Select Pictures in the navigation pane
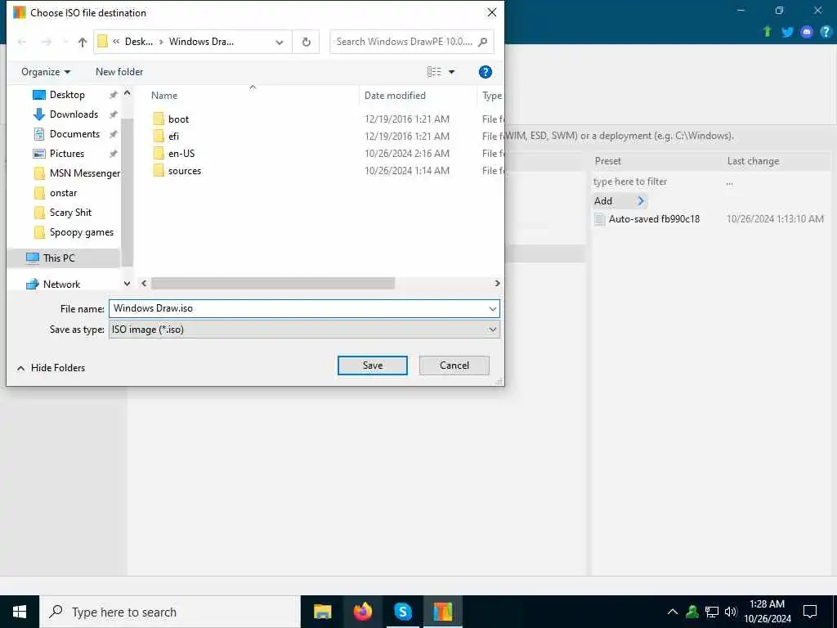 coord(67,154)
